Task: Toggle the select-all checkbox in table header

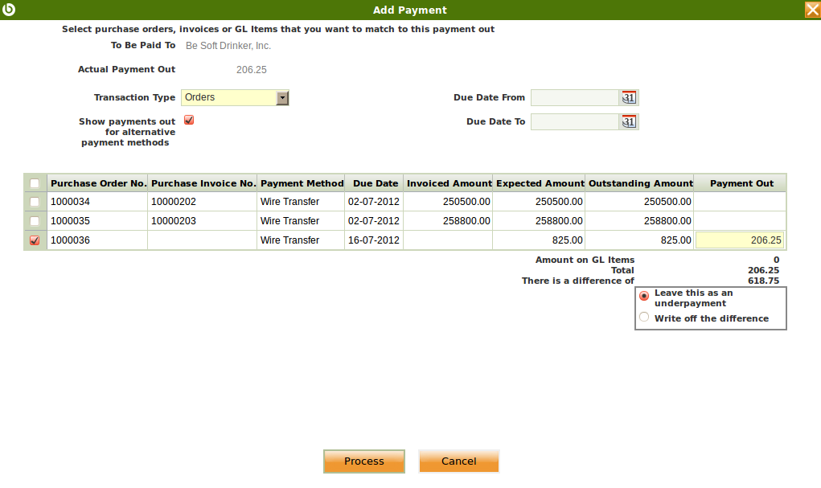Action: [35, 183]
